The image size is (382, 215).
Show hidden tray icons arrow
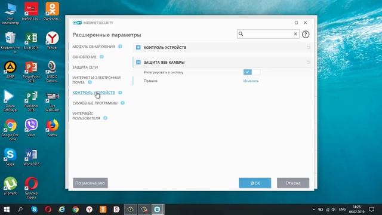313,209
